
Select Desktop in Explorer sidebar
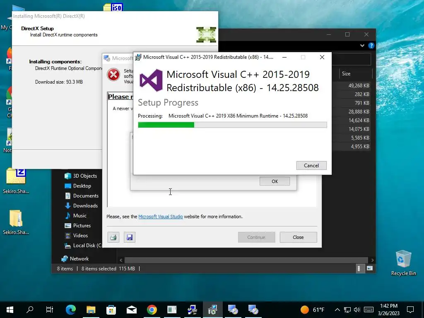point(77,186)
